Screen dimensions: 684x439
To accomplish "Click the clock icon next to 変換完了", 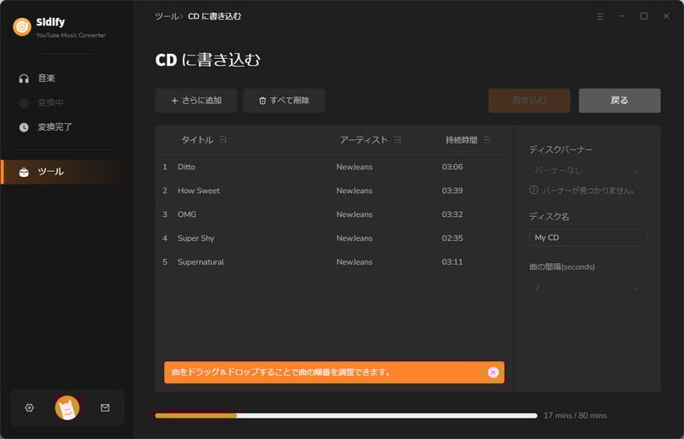I will pos(24,127).
